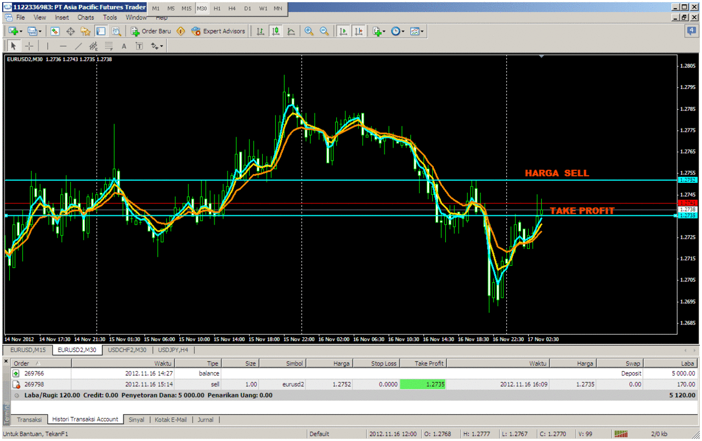Switch timeframe to H4

(233, 9)
